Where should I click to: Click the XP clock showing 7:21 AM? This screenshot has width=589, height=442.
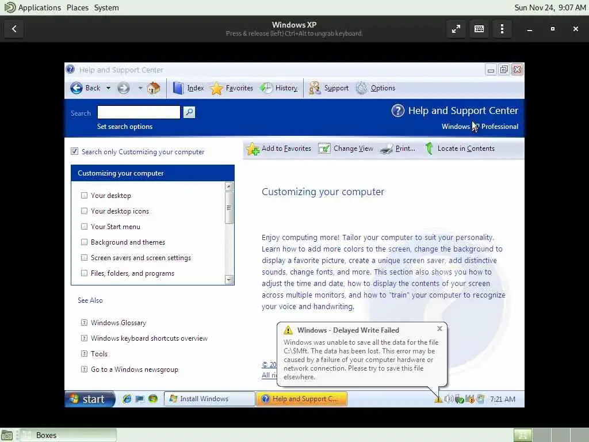tap(503, 399)
